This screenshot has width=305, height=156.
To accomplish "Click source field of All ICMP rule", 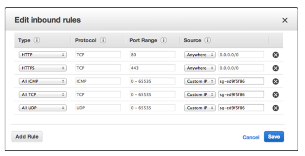I will click(x=241, y=81).
